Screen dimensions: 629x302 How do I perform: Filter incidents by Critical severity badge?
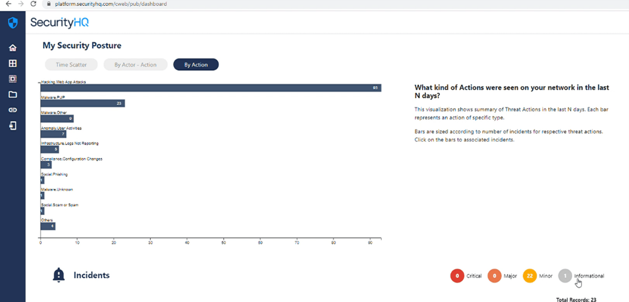[x=457, y=276]
